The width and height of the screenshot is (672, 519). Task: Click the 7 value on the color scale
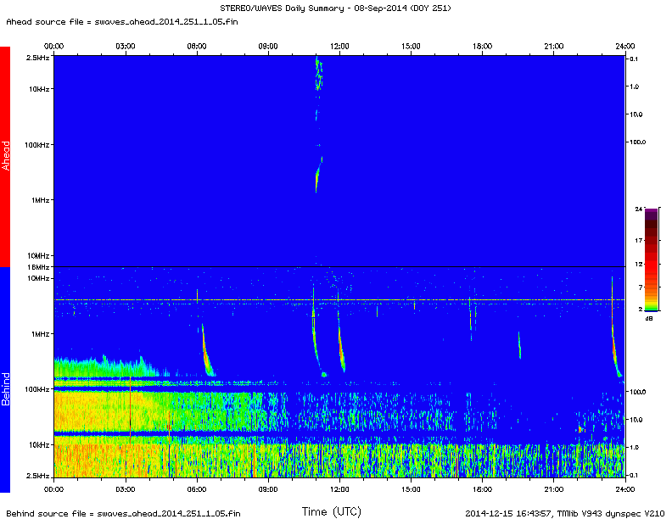(x=641, y=287)
